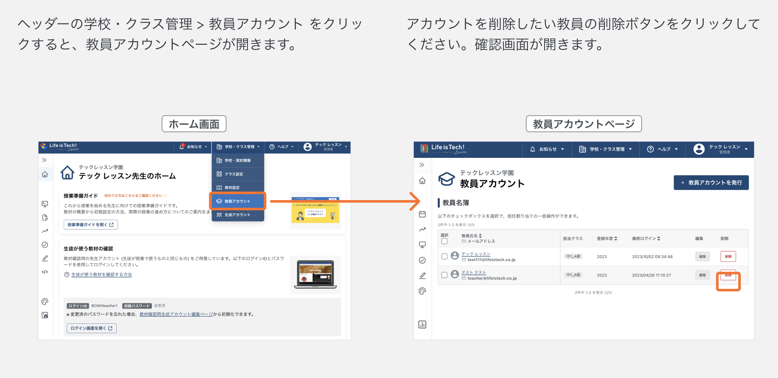The width and height of the screenshot is (778, 378).
Task: Click 授業準備ガイドを開く button
Action: pos(91,225)
